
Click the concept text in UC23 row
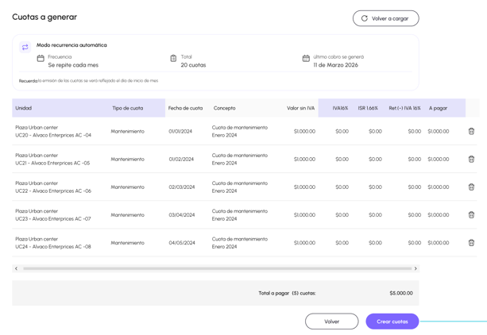point(240,215)
